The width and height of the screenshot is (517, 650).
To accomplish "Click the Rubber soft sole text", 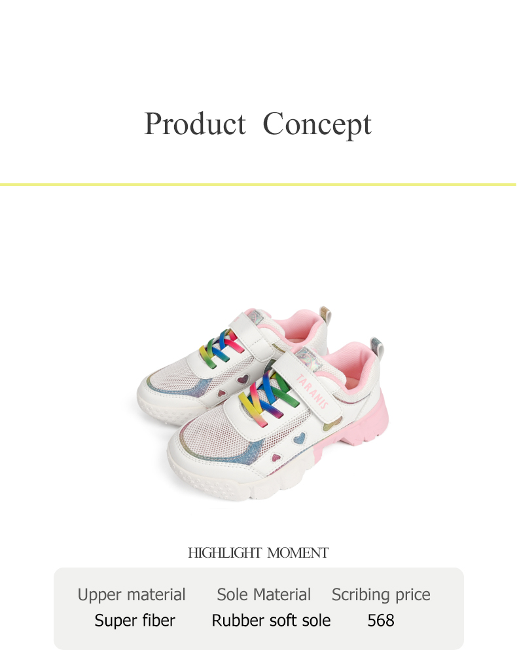I will [271, 620].
